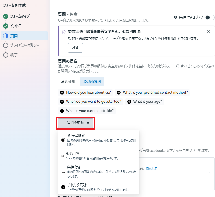
Task: Toggle the 条件付きロジック switch
Action: (x=210, y=17)
